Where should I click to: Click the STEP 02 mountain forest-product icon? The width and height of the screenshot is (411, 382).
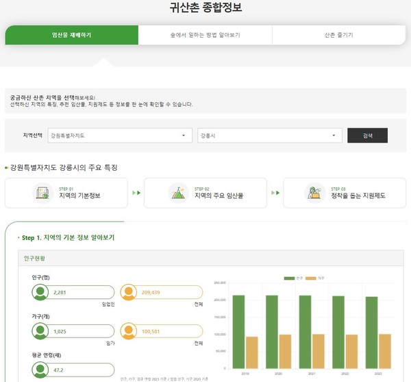178,193
